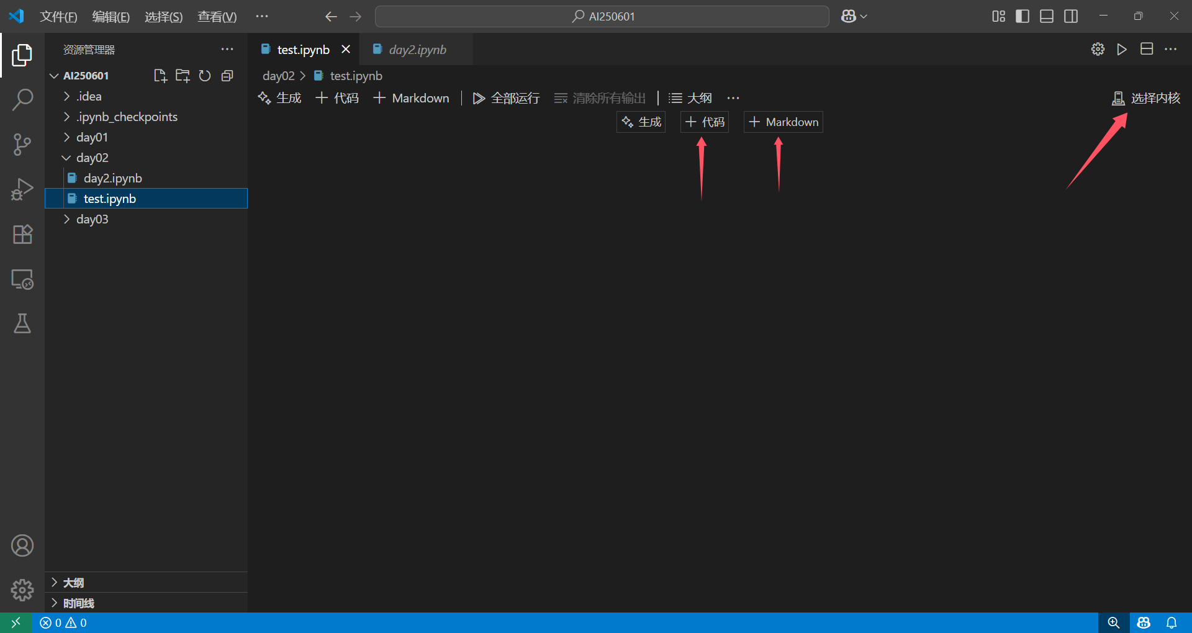Click the 选择内核 button
This screenshot has width=1192, height=633.
click(1145, 97)
